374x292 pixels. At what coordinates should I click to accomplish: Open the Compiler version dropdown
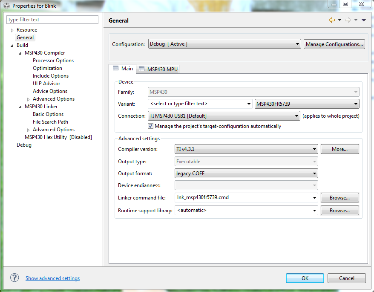(x=246, y=149)
